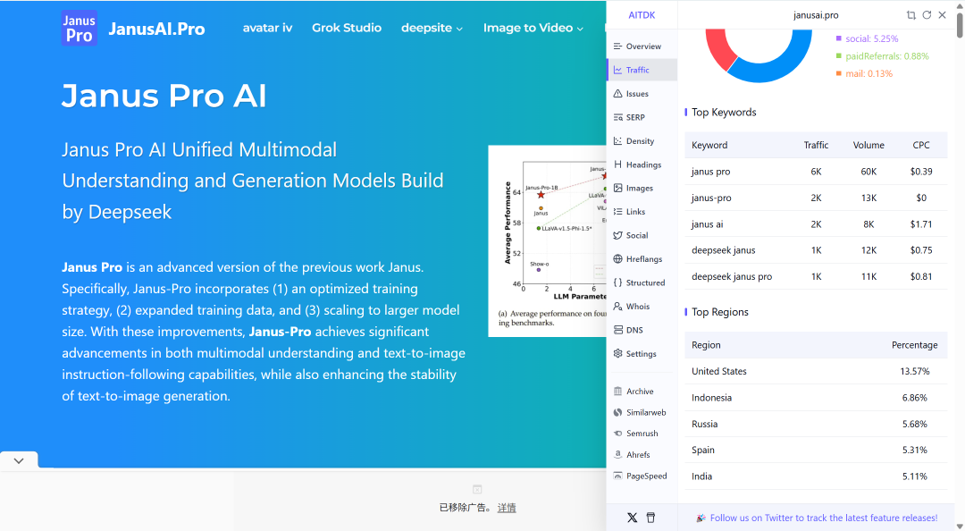Select the 'janus-pro' keyword row
This screenshot has width=965, height=531.
click(x=816, y=198)
